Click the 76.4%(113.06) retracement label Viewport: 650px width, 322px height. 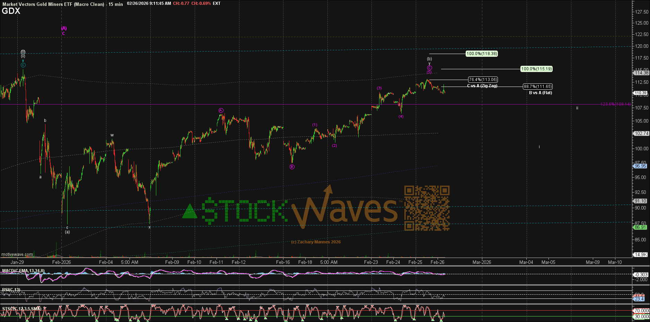483,80
